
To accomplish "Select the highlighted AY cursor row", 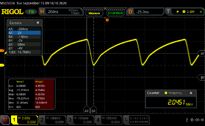I will [24, 33].
